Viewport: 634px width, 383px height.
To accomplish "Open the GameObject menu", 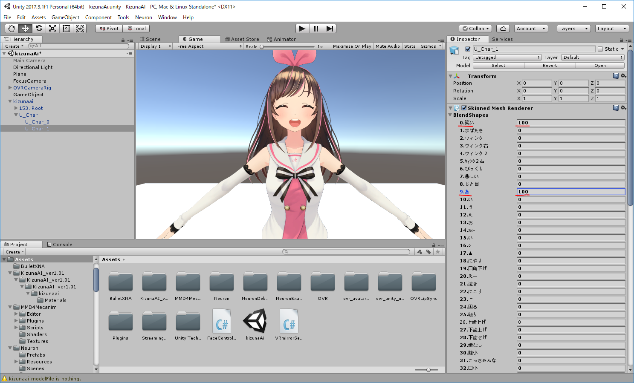I will pos(65,17).
